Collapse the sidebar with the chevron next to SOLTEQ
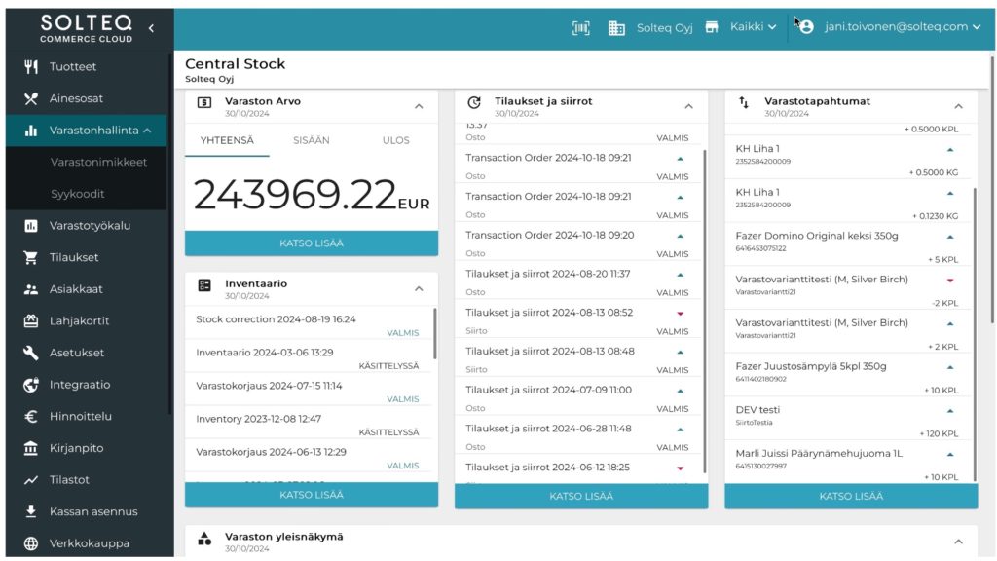 [151, 28]
